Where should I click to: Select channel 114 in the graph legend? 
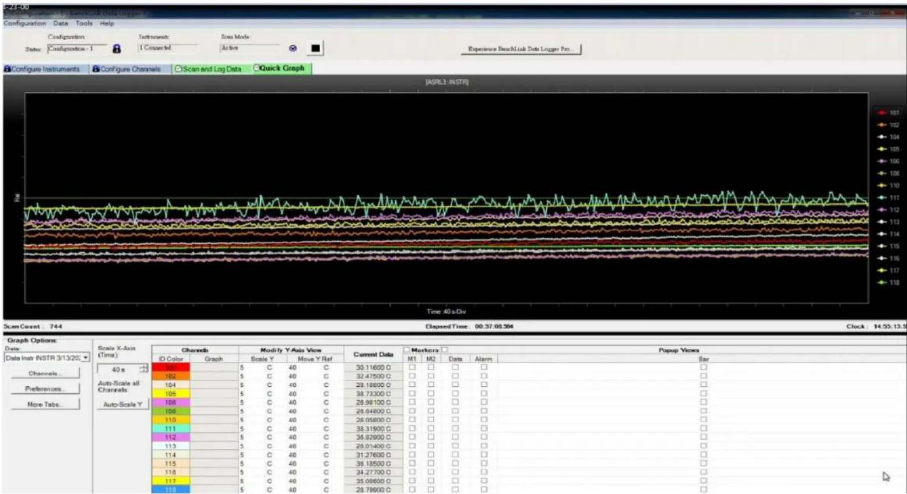tap(889, 234)
